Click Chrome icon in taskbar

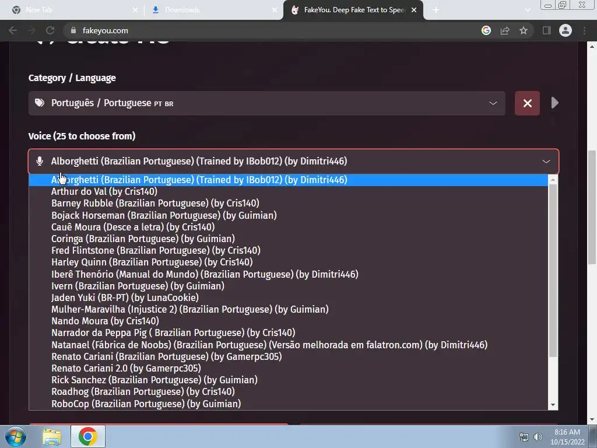coord(87,436)
